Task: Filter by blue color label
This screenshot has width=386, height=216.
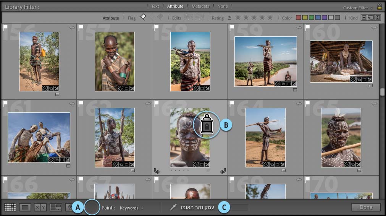Action: tap(318, 18)
